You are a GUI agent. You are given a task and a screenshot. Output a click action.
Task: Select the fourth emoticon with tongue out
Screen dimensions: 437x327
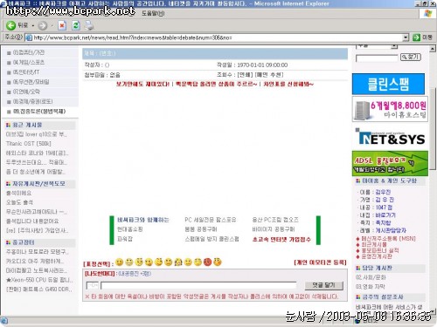(149, 262)
